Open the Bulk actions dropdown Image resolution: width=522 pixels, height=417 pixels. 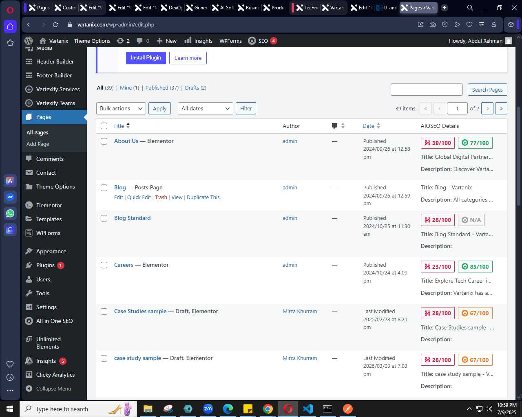click(121, 108)
